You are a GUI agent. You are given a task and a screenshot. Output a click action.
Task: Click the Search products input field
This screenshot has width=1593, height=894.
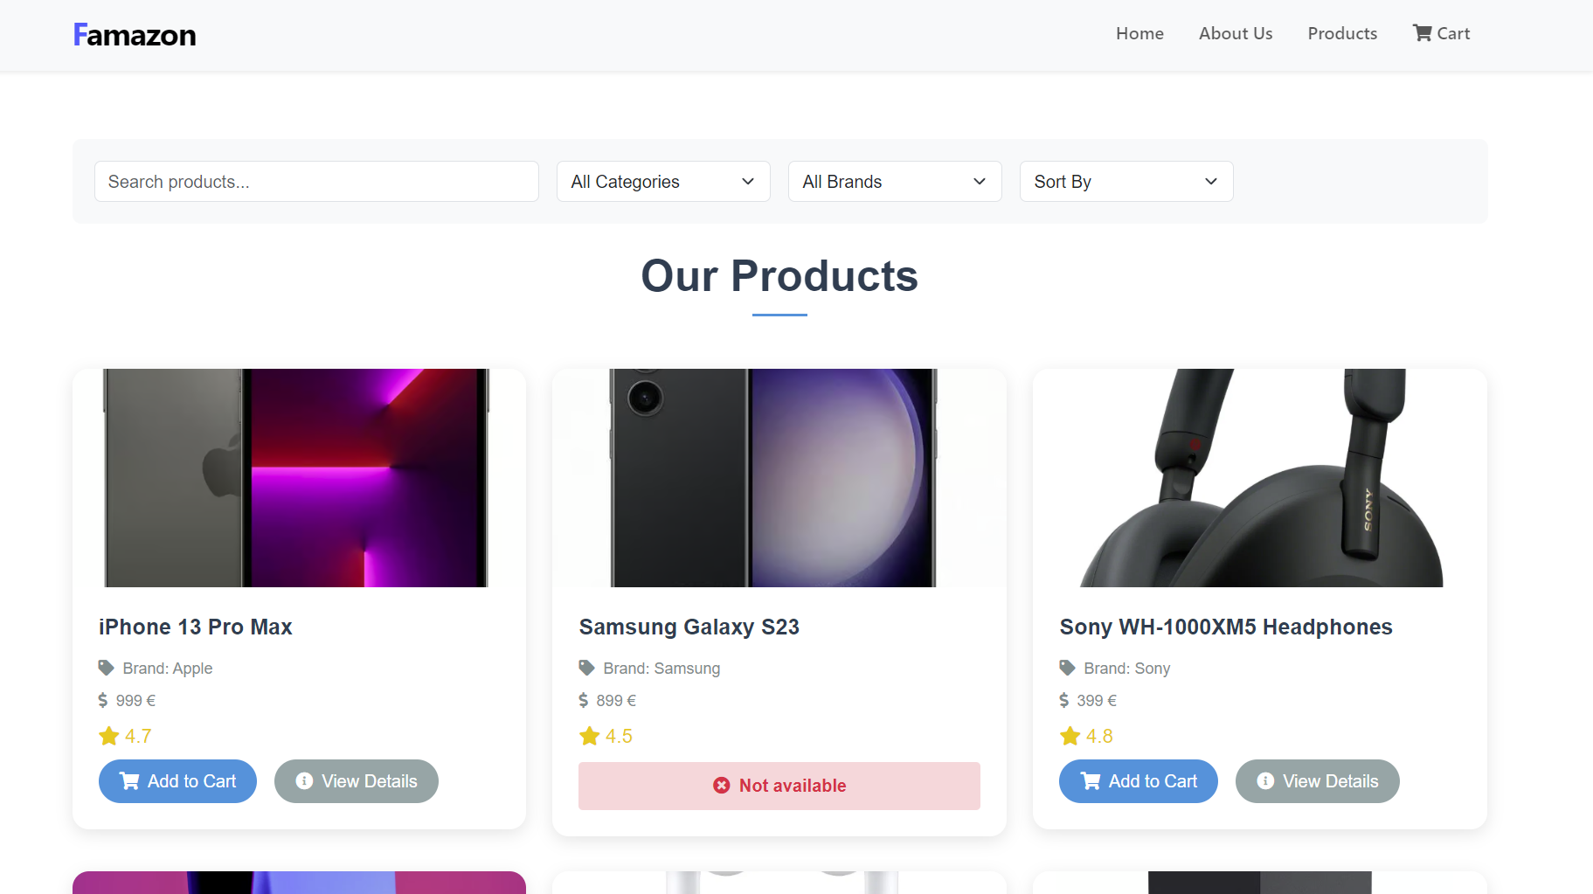316,181
